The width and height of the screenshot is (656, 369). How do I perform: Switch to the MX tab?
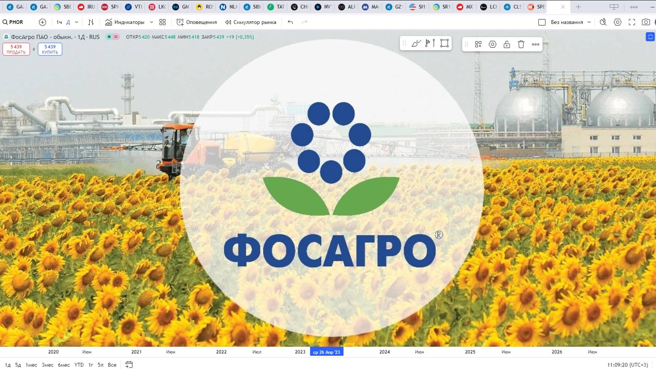(x=465, y=7)
